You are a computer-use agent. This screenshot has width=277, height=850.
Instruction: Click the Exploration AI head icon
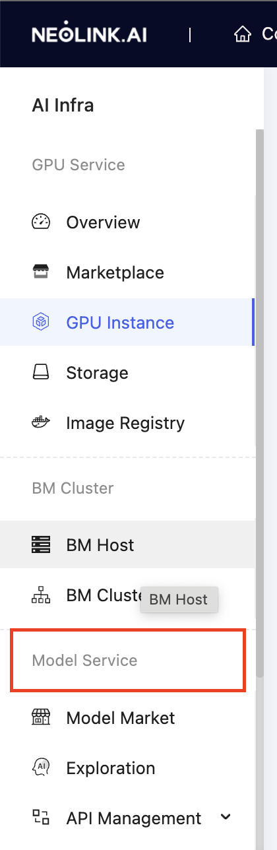click(x=41, y=768)
